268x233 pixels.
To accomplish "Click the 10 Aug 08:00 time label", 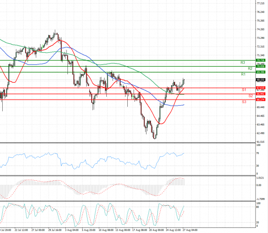I will click(105, 230).
